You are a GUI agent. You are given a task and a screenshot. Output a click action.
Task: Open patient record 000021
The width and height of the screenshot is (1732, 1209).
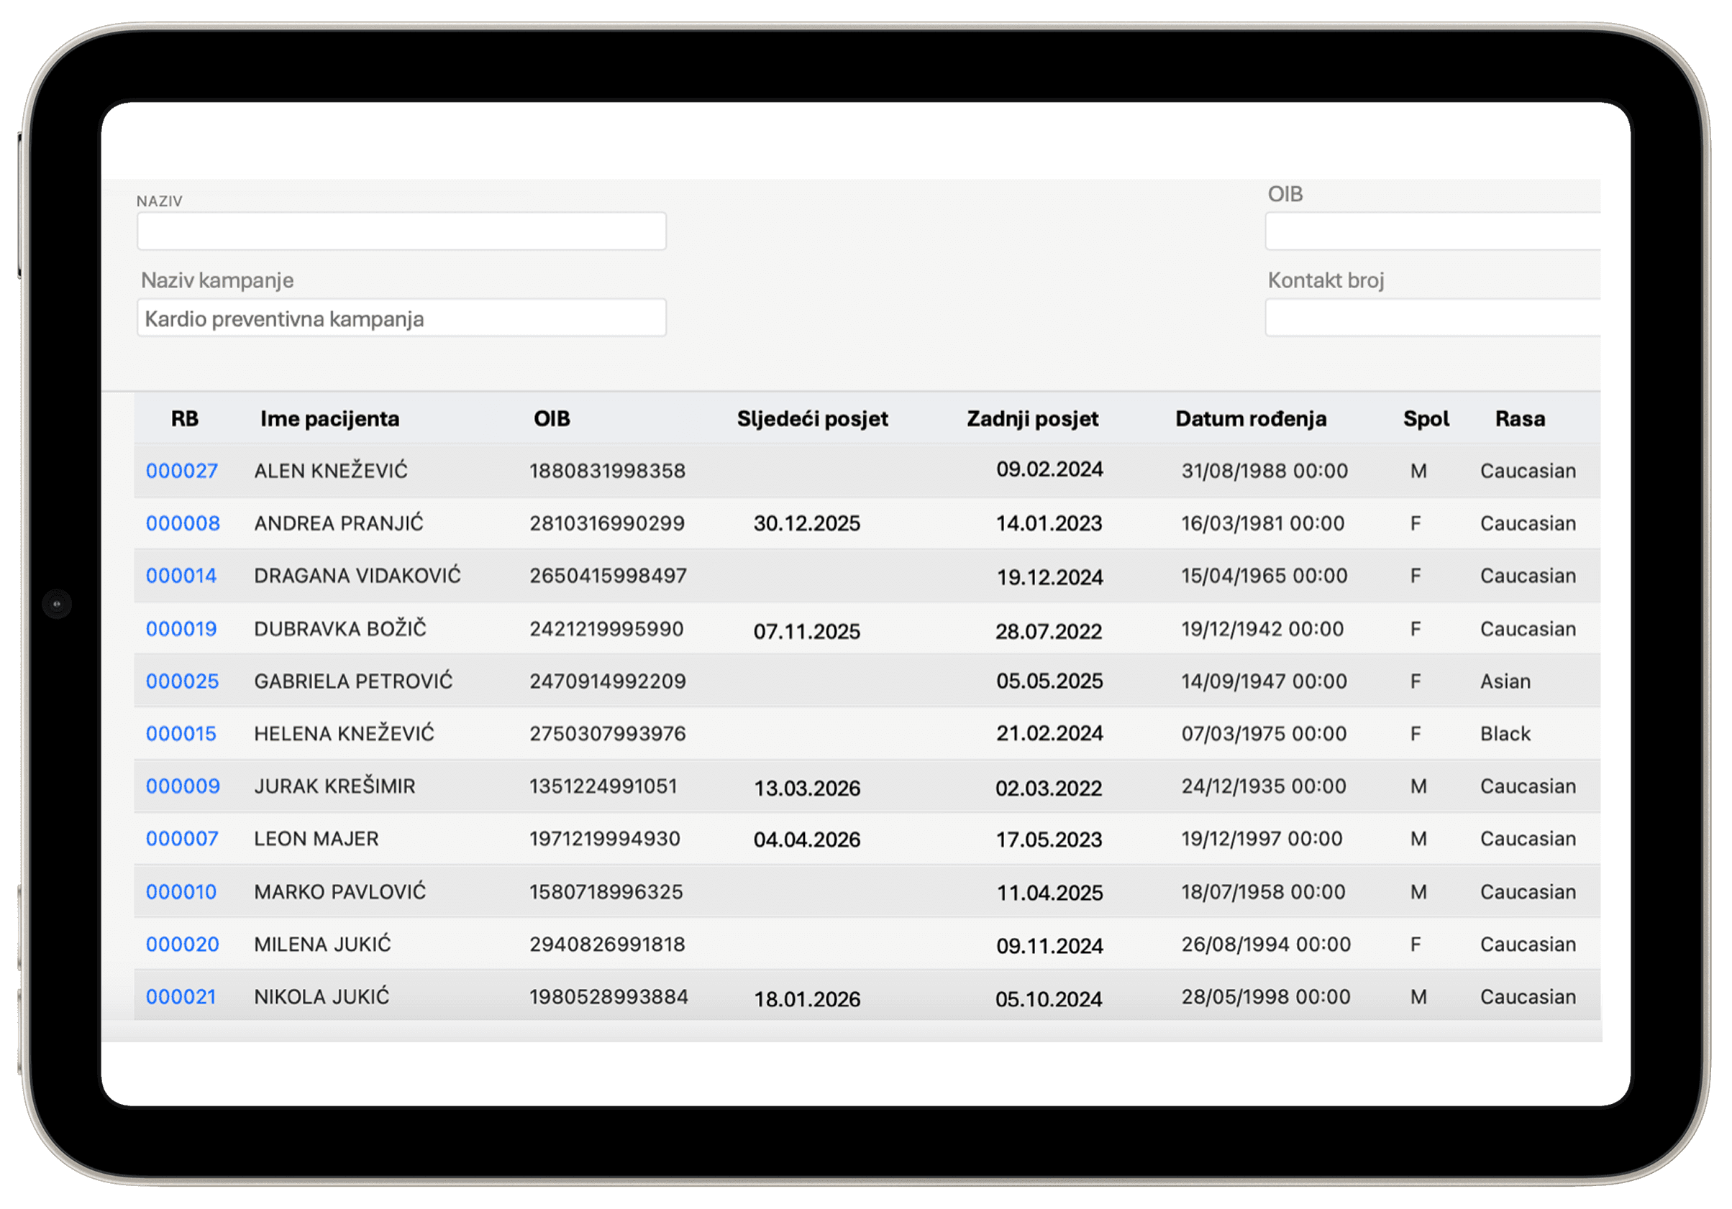[181, 996]
